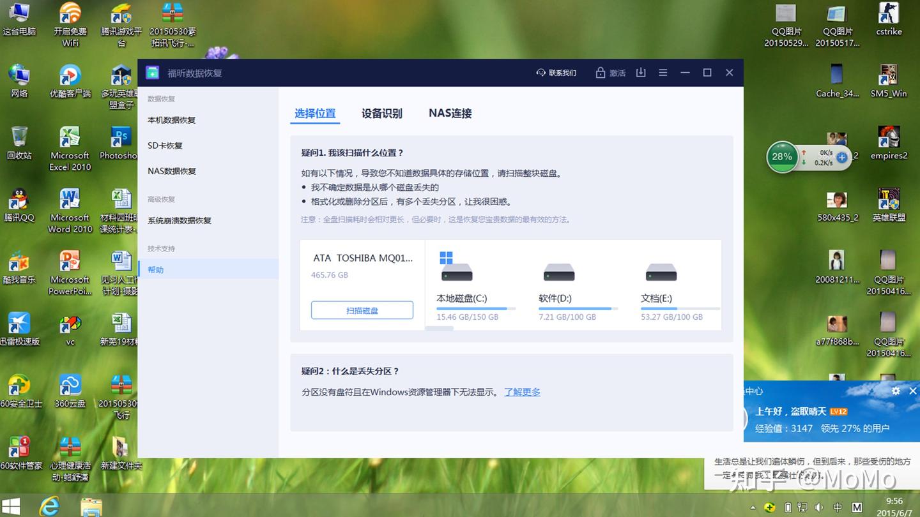Image resolution: width=920 pixels, height=517 pixels.
Task: Select the 软件(D:) drive icon
Action: click(x=559, y=273)
